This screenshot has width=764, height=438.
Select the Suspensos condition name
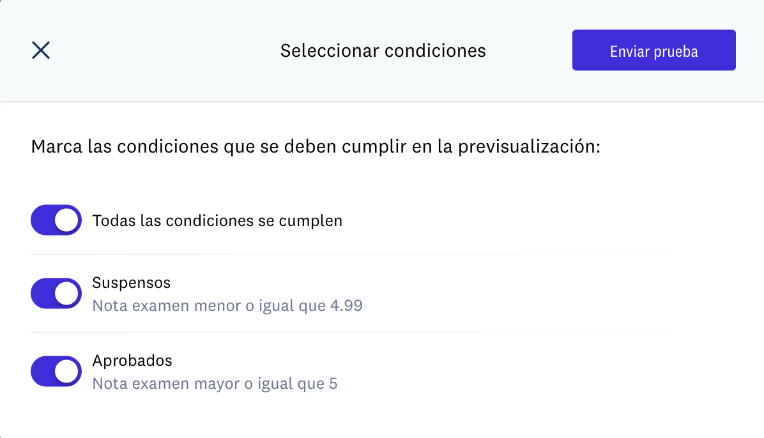tap(132, 282)
